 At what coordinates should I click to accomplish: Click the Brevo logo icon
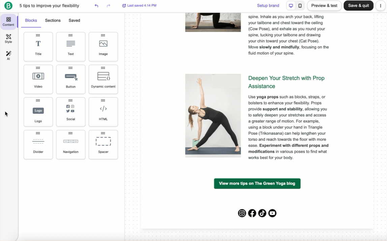point(8,6)
